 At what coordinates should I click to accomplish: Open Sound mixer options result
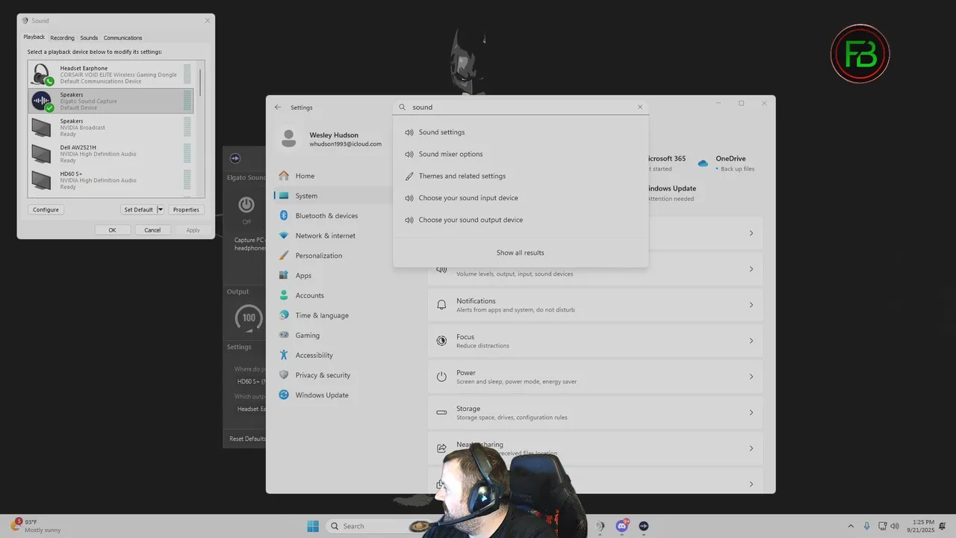(x=521, y=154)
